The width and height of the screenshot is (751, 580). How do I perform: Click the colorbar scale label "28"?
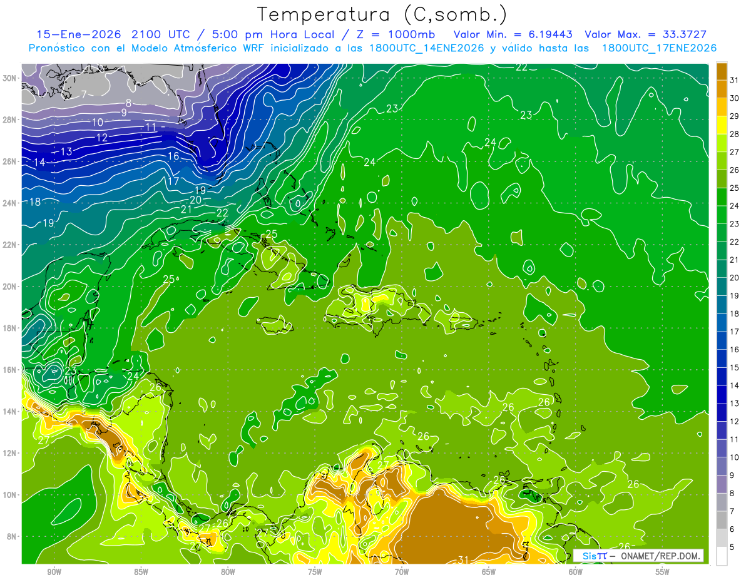pyautogui.click(x=735, y=134)
